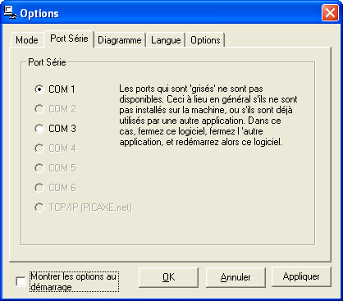Confirm with the OK button
Viewport: 343px width, 301px height.
point(168,277)
